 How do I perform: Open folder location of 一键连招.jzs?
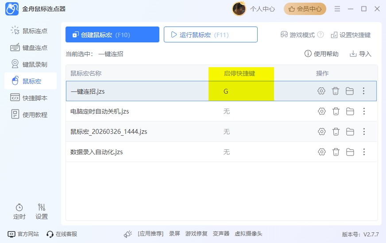[350, 91]
